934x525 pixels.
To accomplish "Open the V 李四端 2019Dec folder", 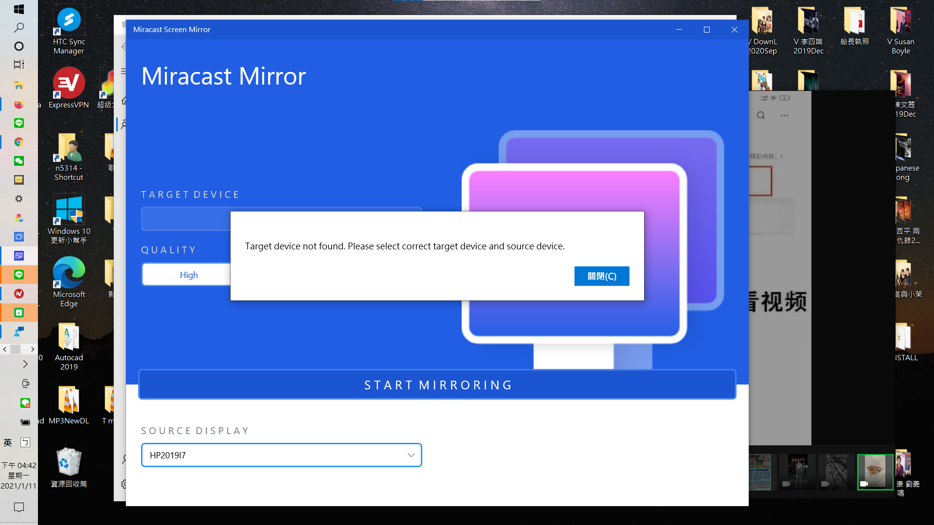I will click(808, 30).
